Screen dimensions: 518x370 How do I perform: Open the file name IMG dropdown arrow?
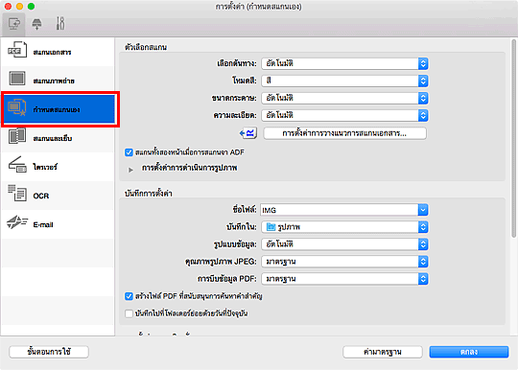coord(423,210)
